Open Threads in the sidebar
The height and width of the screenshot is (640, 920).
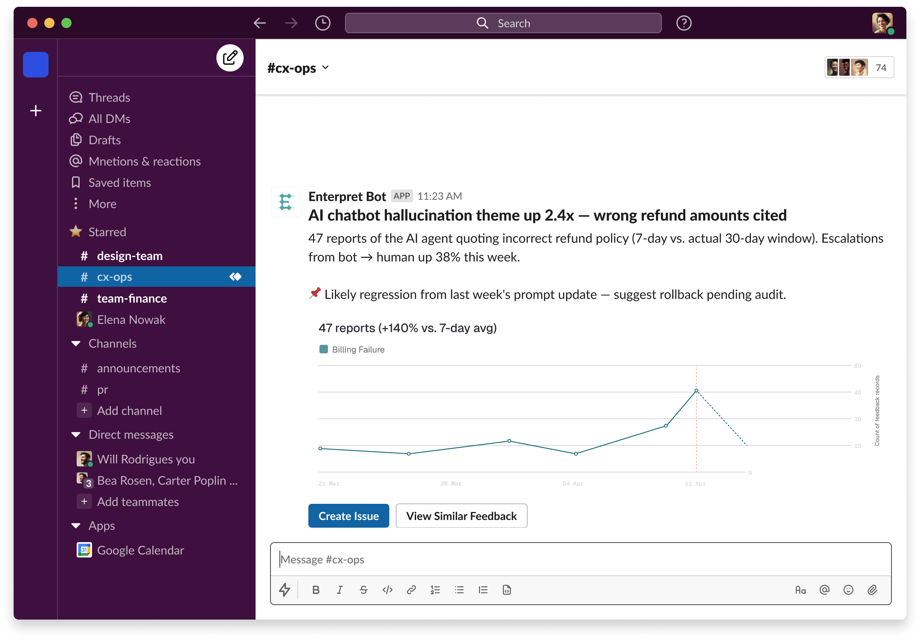coord(109,97)
